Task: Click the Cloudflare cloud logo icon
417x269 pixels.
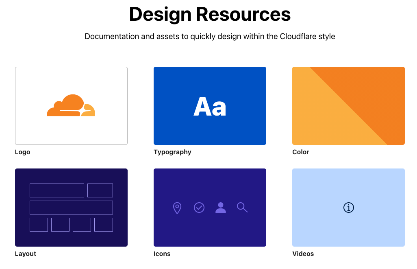Action: 71,105
